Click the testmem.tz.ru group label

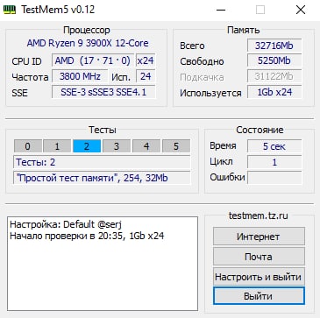(x=259, y=216)
